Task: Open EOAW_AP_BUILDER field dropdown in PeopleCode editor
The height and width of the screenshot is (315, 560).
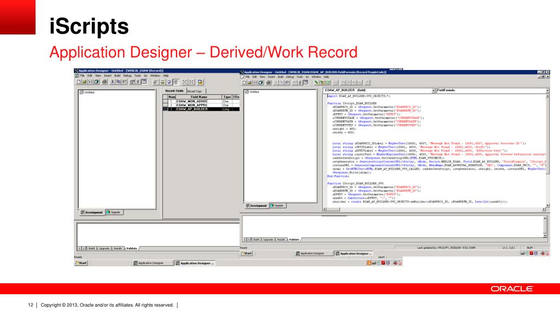Action: (x=434, y=91)
